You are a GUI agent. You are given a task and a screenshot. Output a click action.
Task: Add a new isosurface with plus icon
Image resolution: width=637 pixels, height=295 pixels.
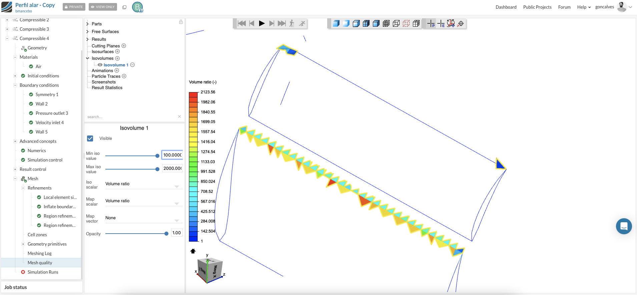tap(117, 51)
